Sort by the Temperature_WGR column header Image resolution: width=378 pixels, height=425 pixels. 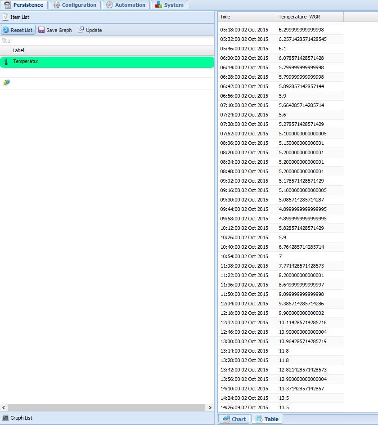tap(310, 17)
